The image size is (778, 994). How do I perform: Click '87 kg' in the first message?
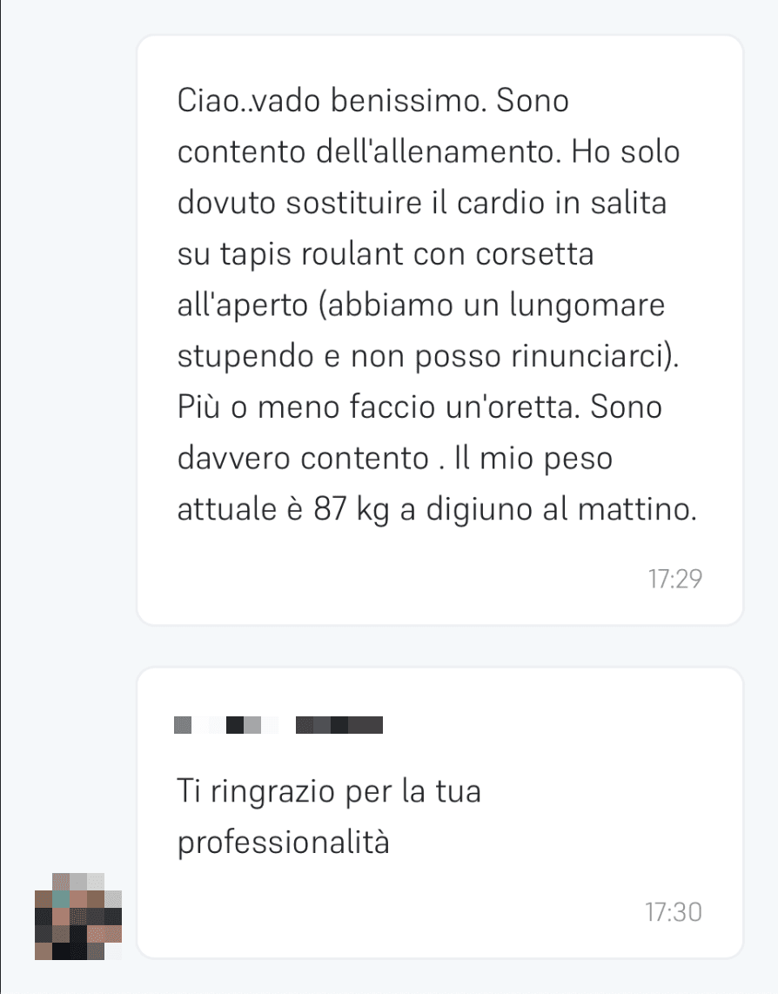[x=352, y=510]
